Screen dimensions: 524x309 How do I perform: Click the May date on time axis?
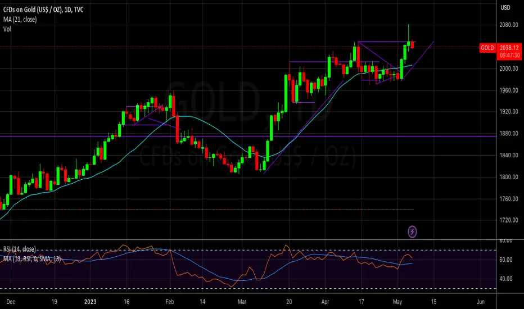(397, 302)
